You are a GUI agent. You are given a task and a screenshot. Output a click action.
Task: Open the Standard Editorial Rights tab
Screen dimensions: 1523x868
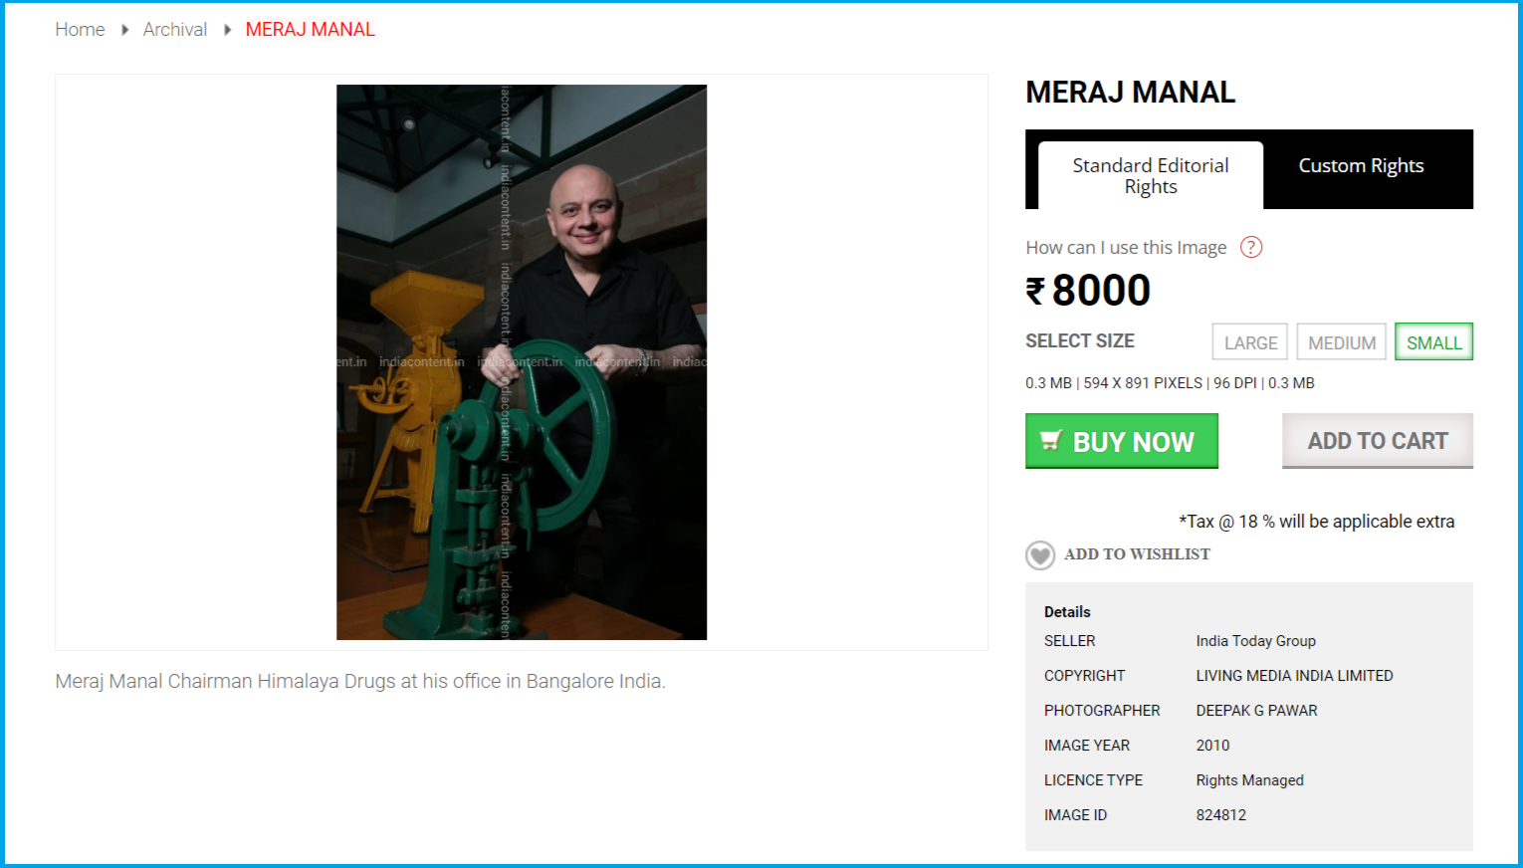[x=1151, y=175]
